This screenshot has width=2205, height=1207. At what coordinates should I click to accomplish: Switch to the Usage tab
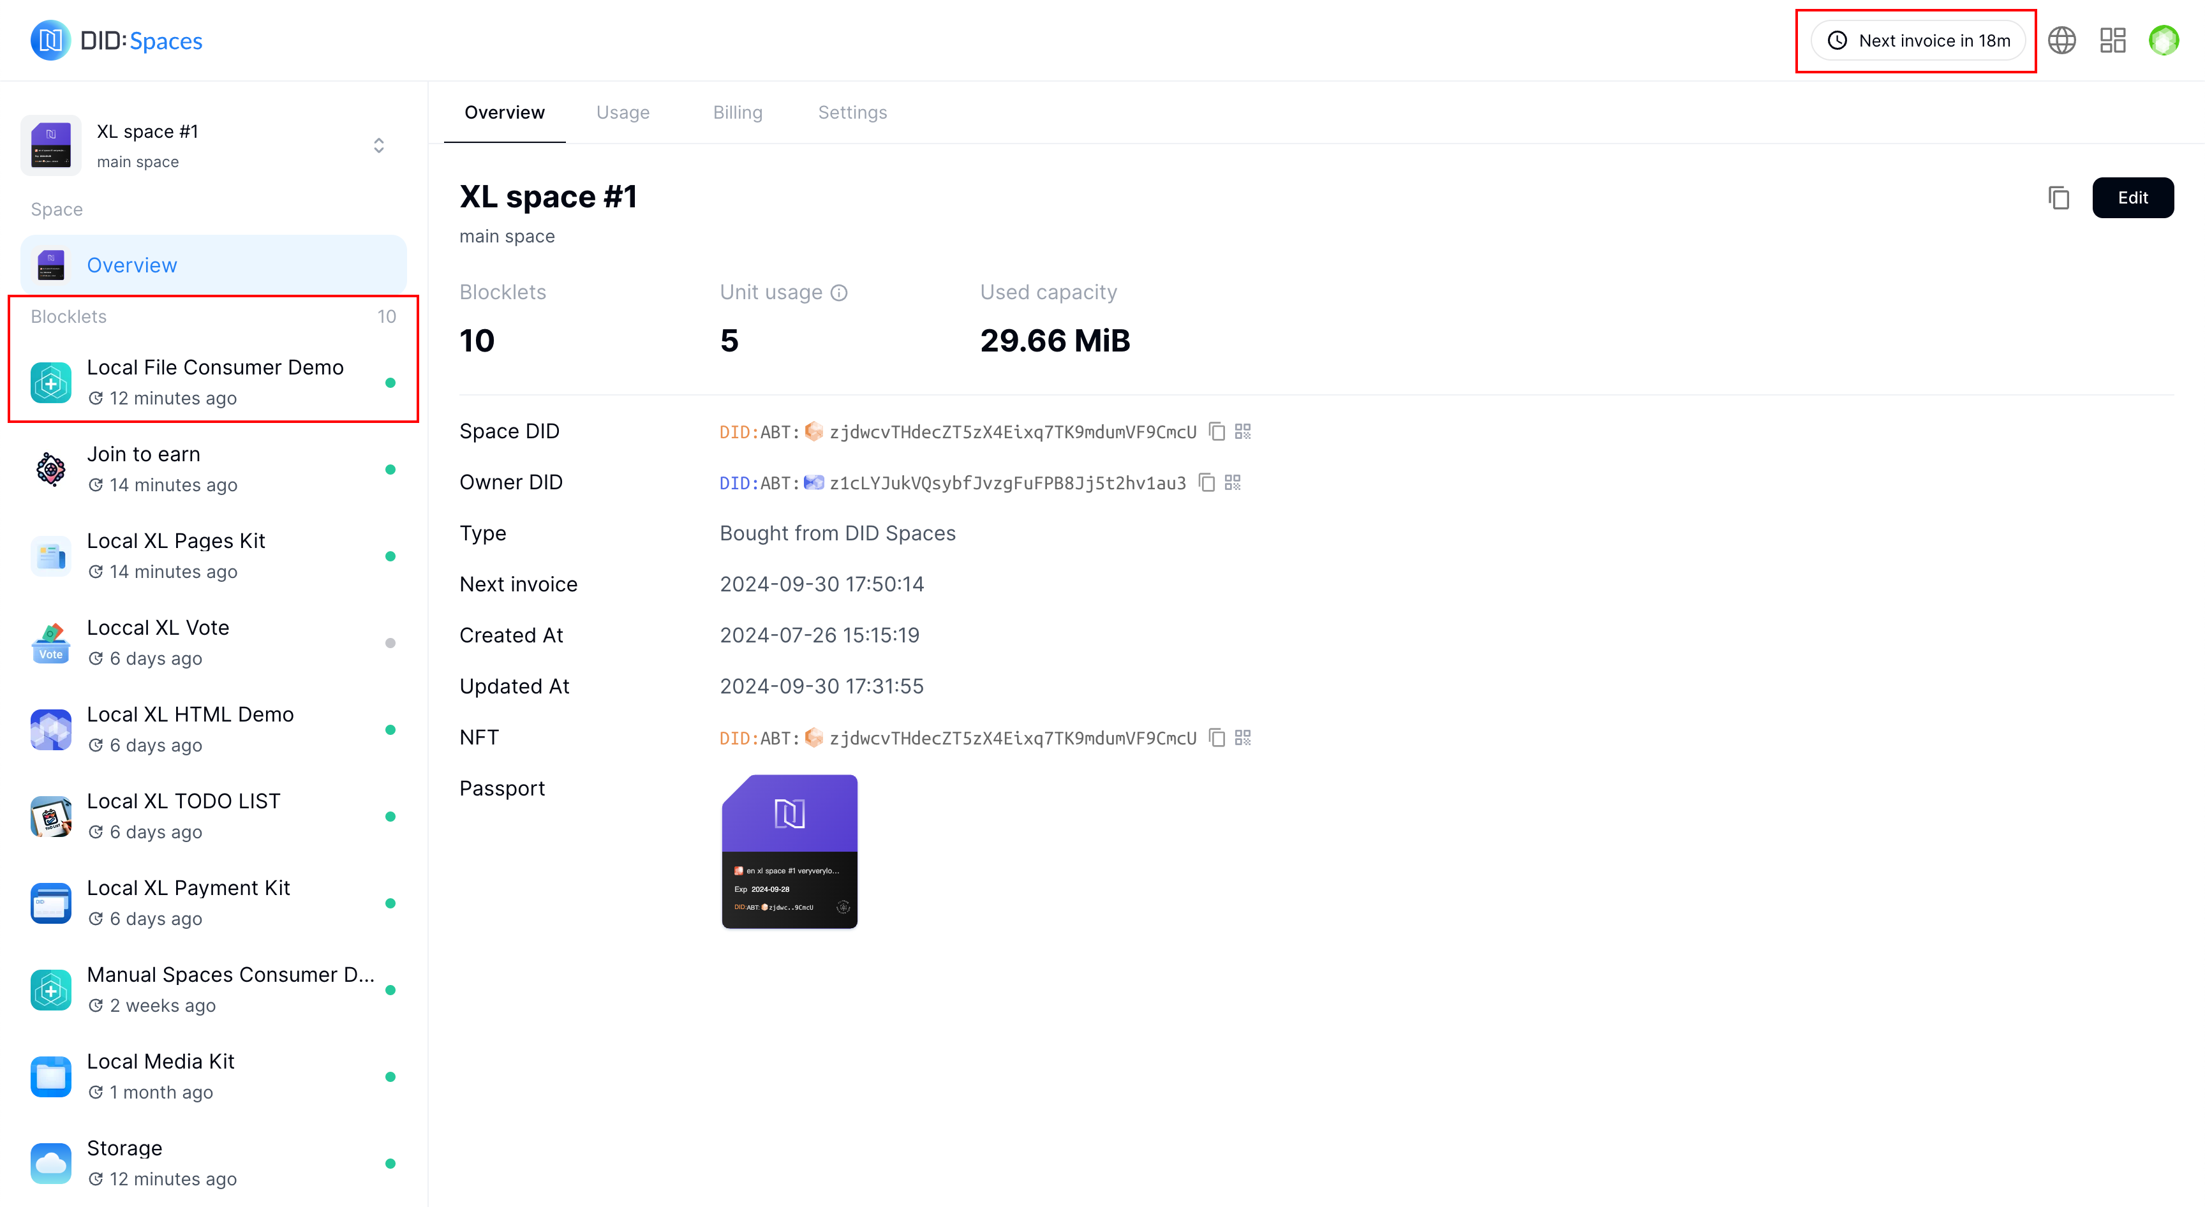622,112
